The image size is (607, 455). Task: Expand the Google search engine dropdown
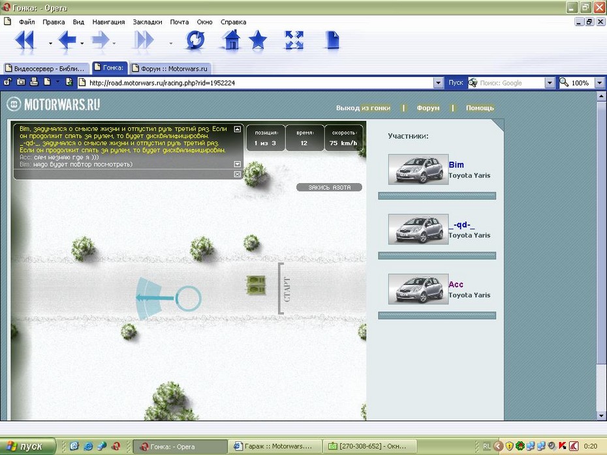point(550,83)
